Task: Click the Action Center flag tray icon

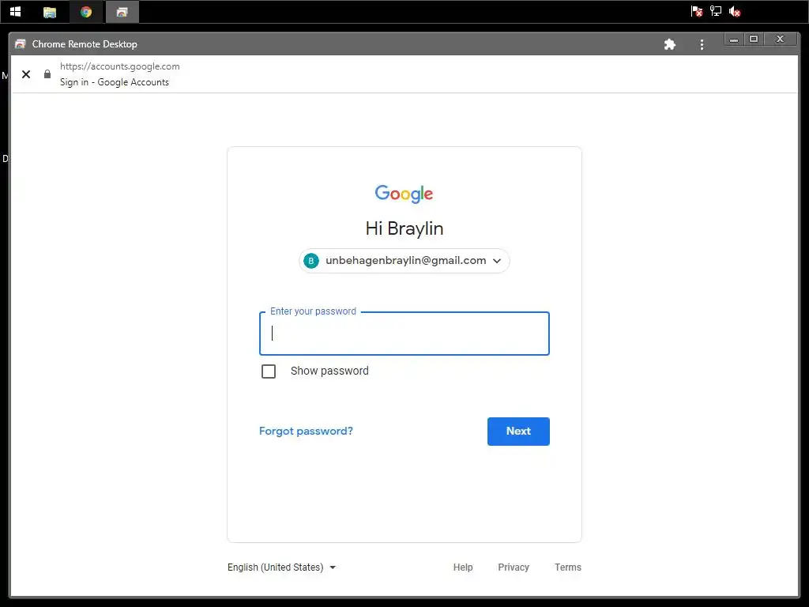Action: point(696,11)
